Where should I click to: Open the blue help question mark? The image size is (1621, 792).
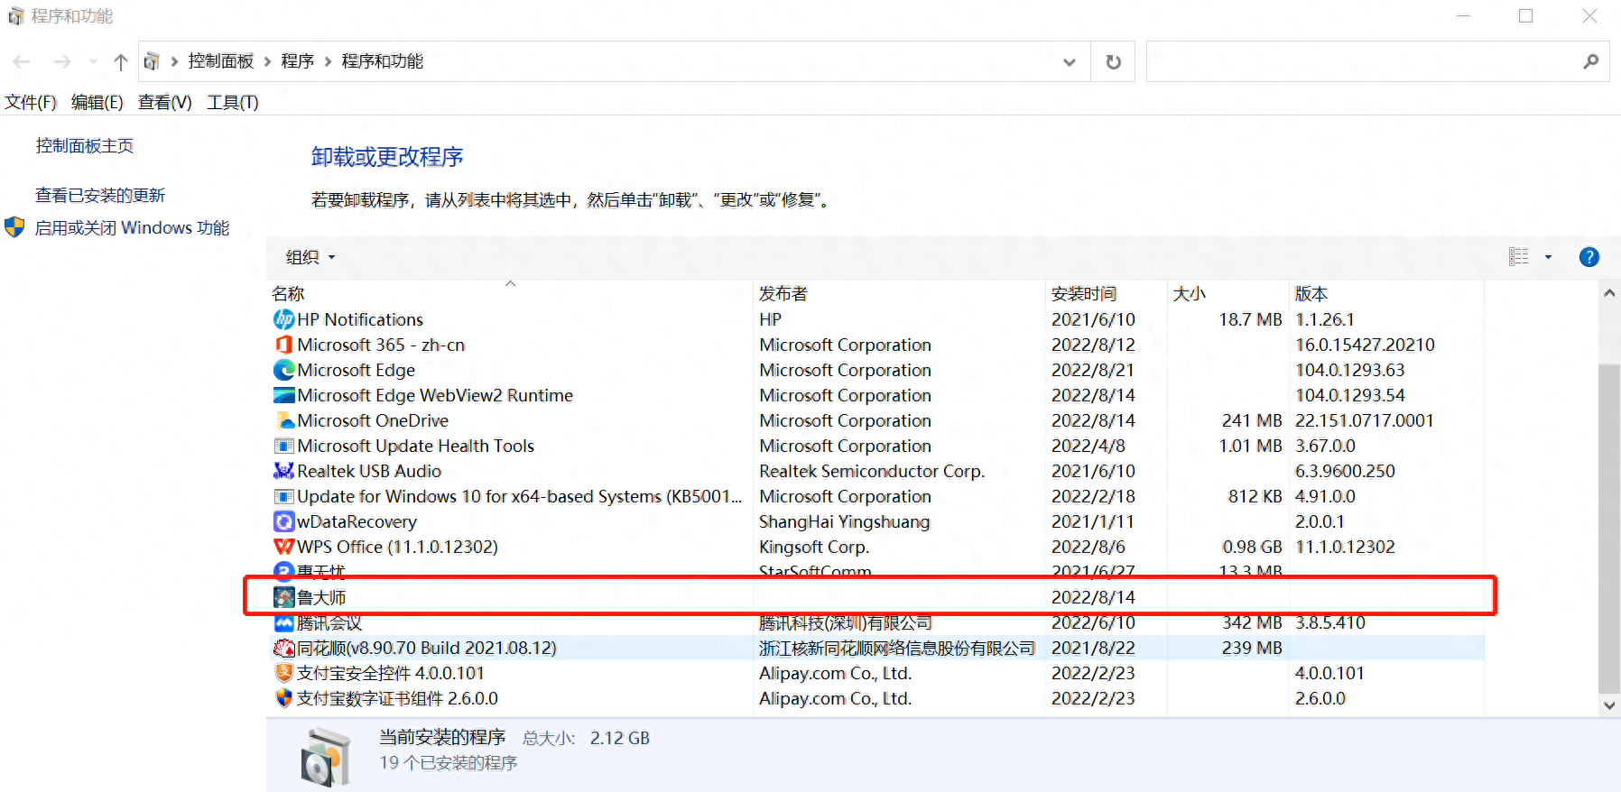[1589, 257]
